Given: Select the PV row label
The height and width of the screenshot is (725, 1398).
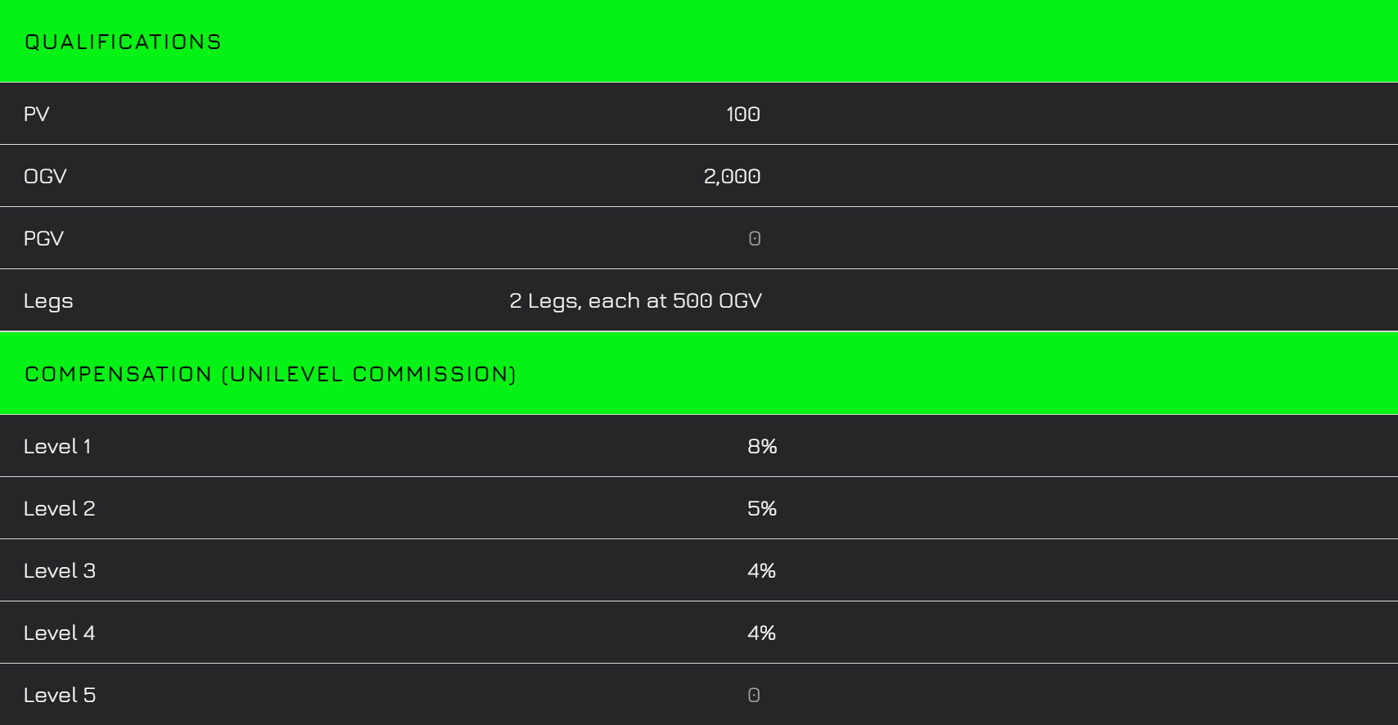Looking at the screenshot, I should (x=37, y=114).
